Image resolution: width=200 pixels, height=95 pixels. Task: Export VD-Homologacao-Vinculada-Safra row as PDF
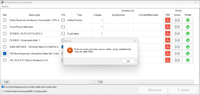click(168, 54)
